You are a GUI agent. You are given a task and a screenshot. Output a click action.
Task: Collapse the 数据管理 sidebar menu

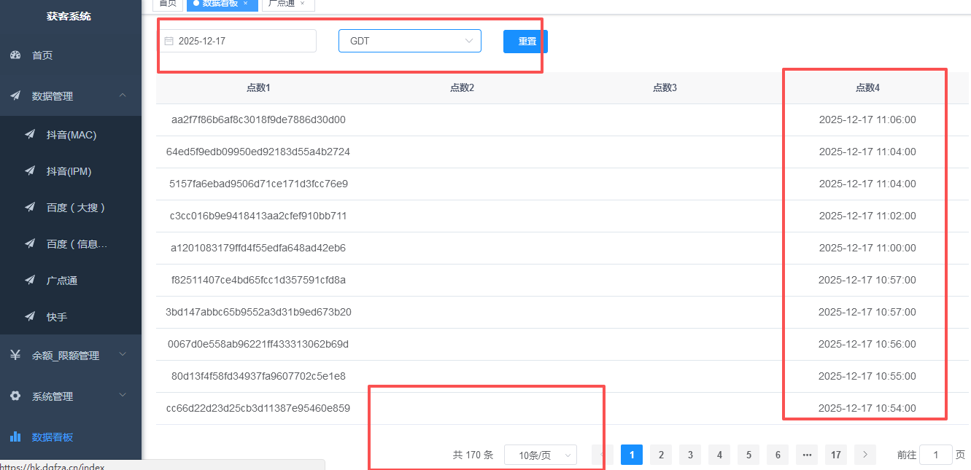(123, 95)
